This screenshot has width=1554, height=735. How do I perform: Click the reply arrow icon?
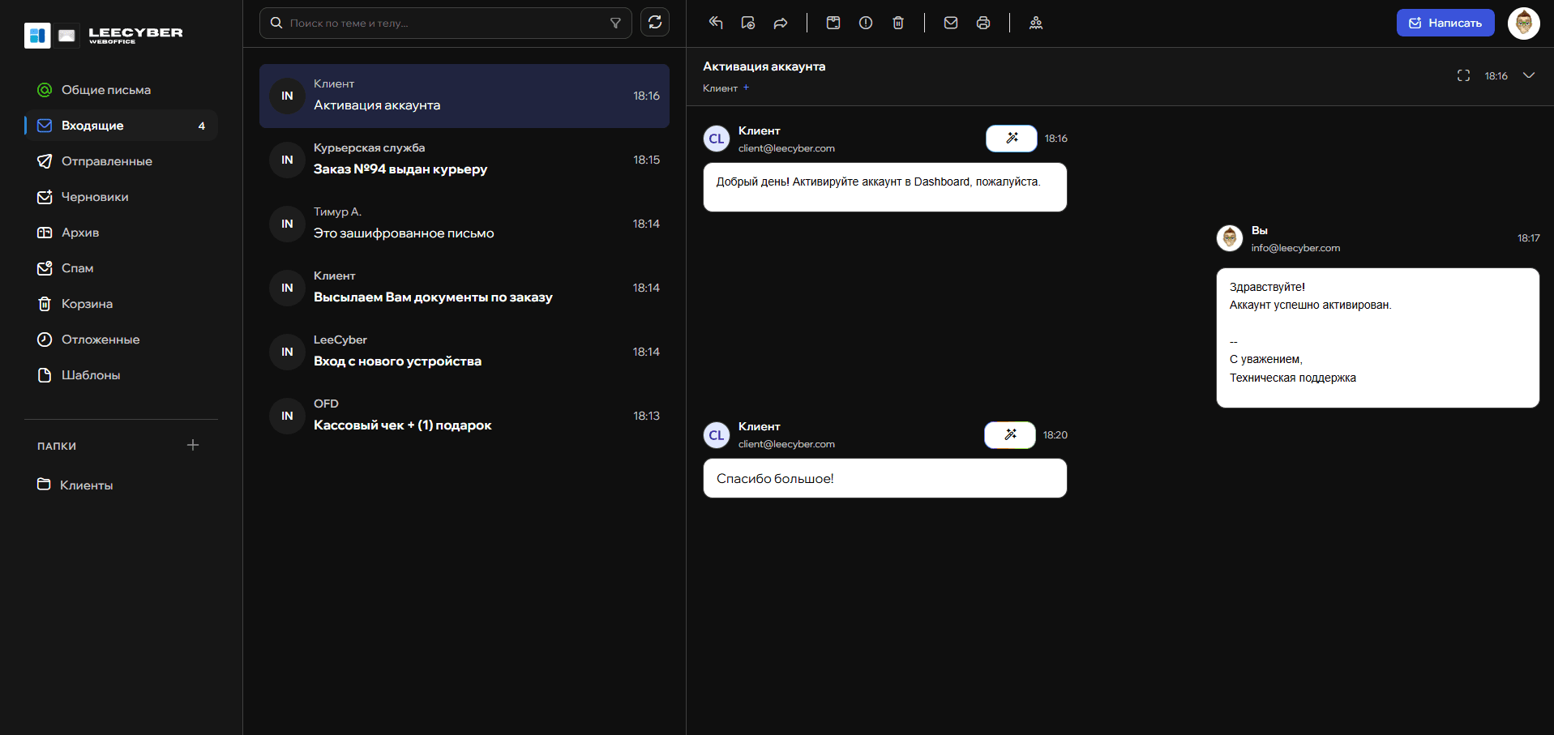(x=715, y=23)
